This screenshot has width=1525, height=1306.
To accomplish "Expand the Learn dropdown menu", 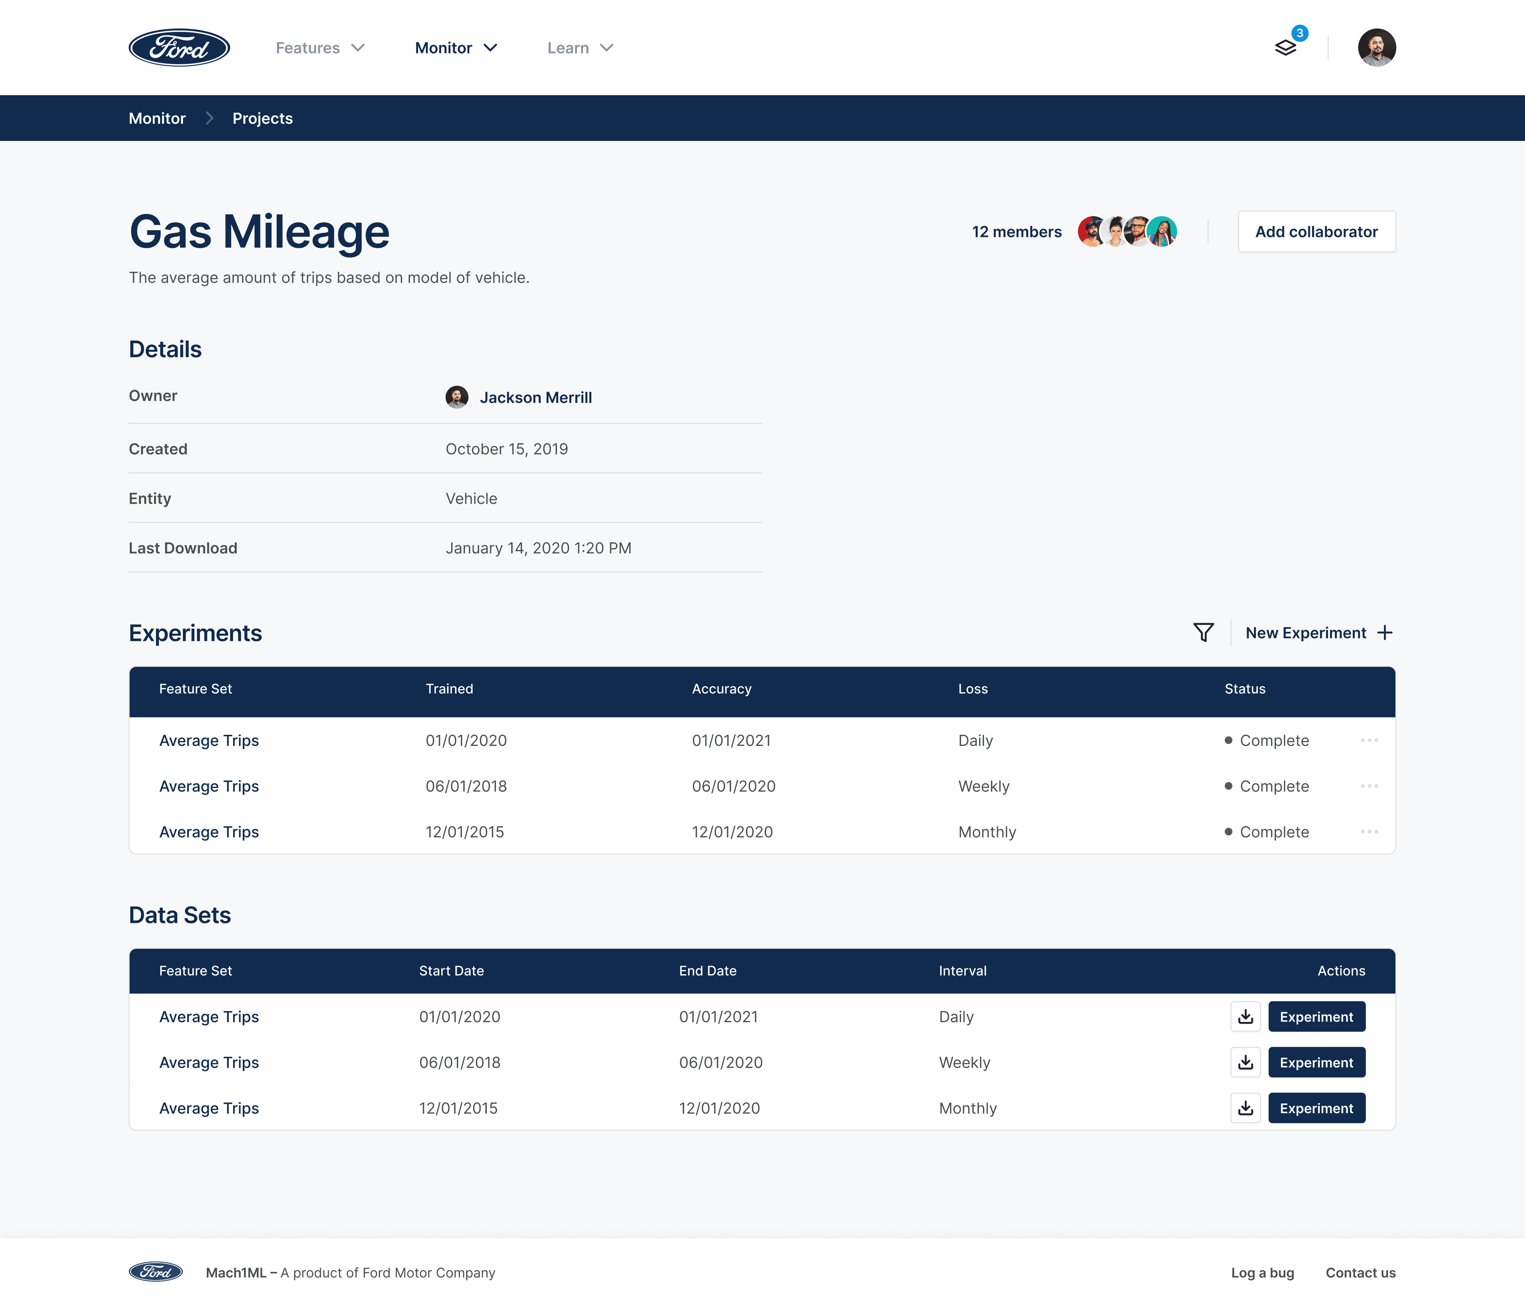I will pyautogui.click(x=579, y=48).
